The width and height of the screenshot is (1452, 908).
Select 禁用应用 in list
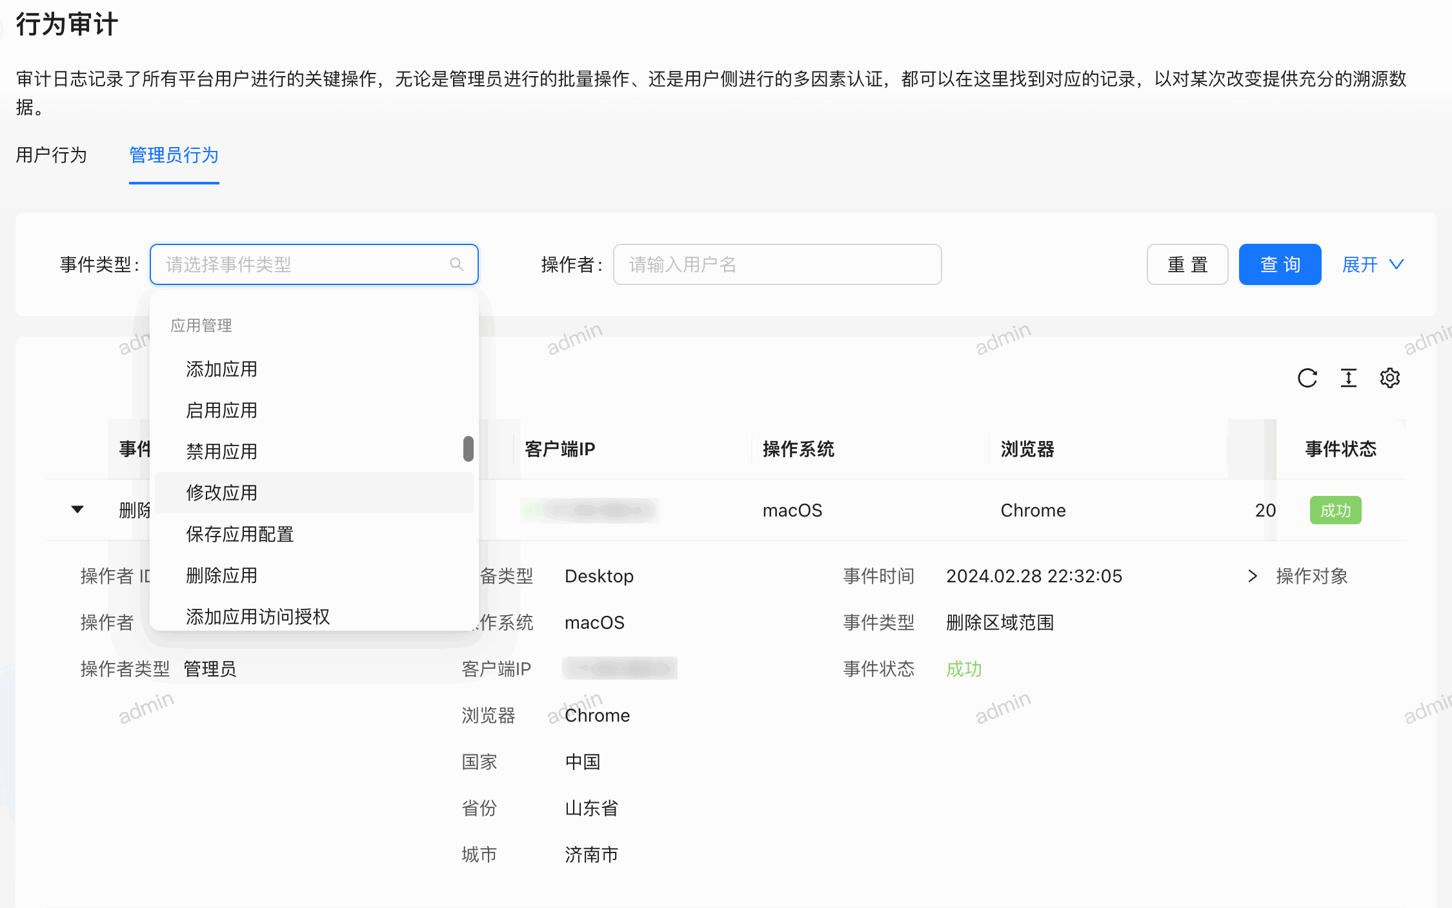(x=314, y=451)
